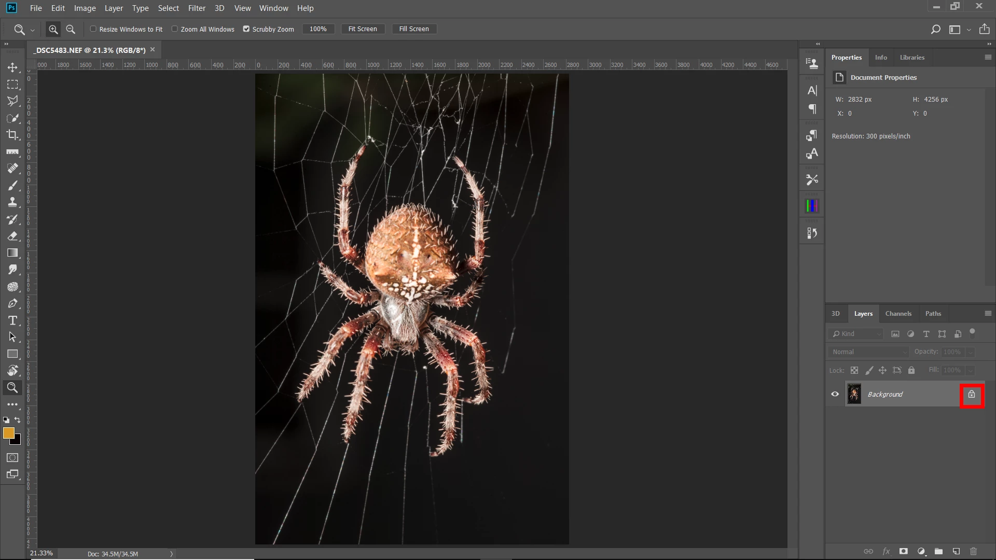Screen dimensions: 996x560
Task: Select the Horizontal Type tool
Action: point(12,320)
